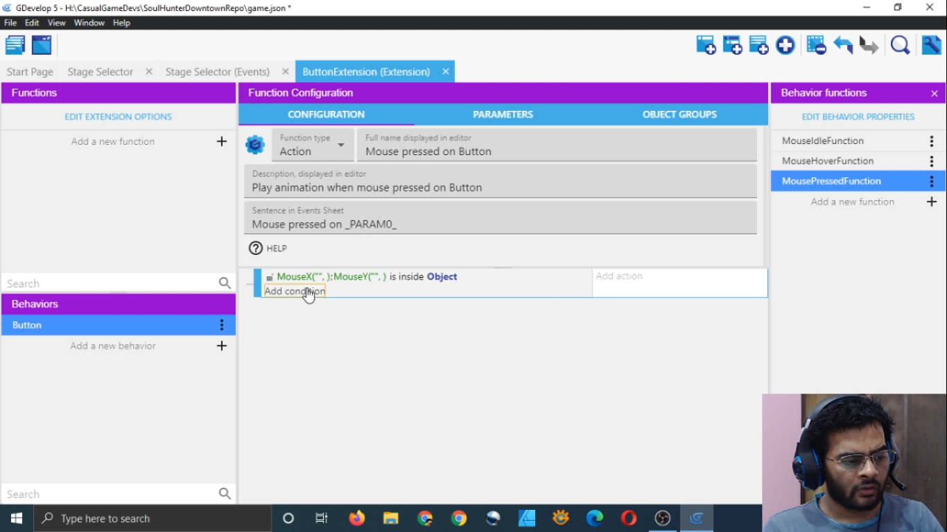Open OBS Studio from the taskbar
947x532 pixels.
click(663, 518)
